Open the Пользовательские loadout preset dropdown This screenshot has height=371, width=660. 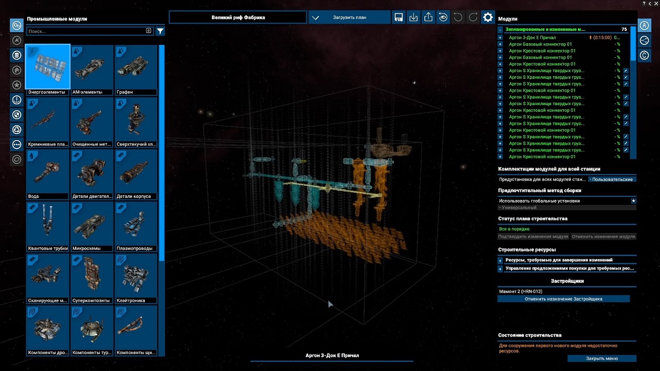[612, 179]
